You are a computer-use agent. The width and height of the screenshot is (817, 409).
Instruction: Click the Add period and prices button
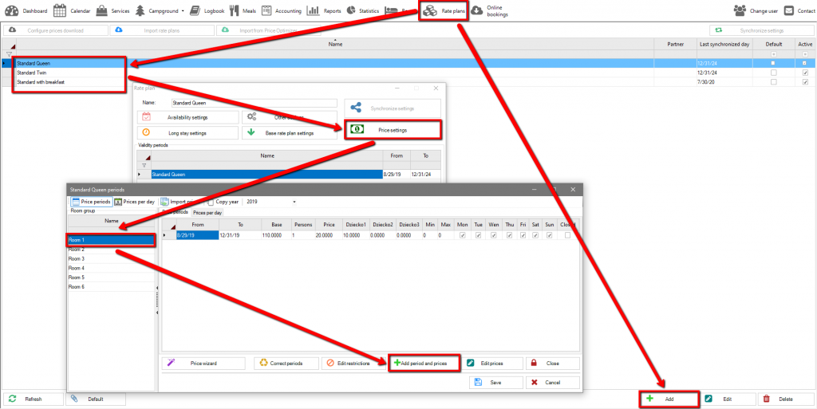pos(424,364)
